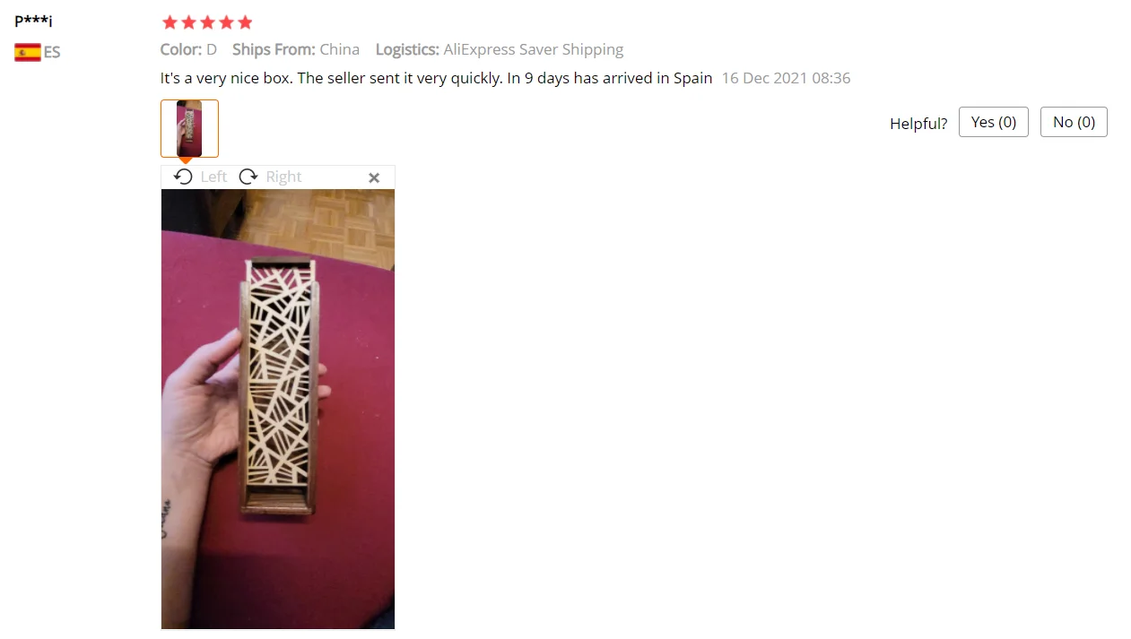Click the "Left" rotate label
Viewport: 1131px width, 639px height.
tap(213, 177)
